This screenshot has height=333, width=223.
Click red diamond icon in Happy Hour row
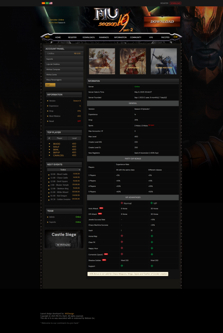(122, 248)
